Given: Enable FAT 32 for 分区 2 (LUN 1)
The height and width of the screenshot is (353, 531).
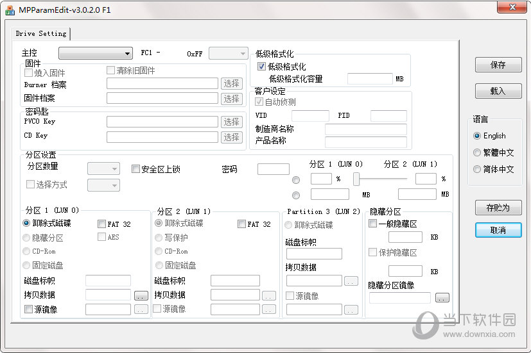Looking at the screenshot, I should click(241, 224).
